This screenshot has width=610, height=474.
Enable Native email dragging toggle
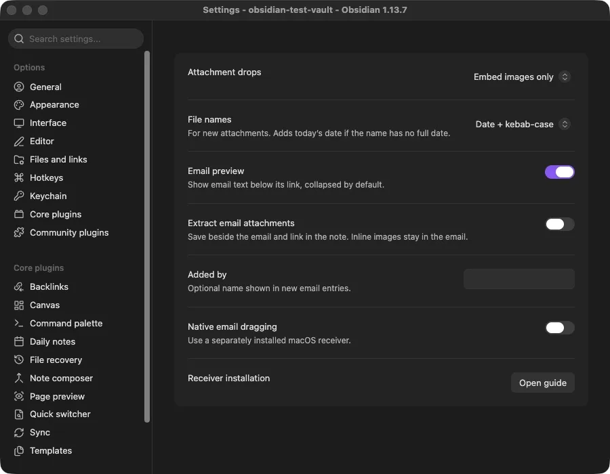pos(559,328)
